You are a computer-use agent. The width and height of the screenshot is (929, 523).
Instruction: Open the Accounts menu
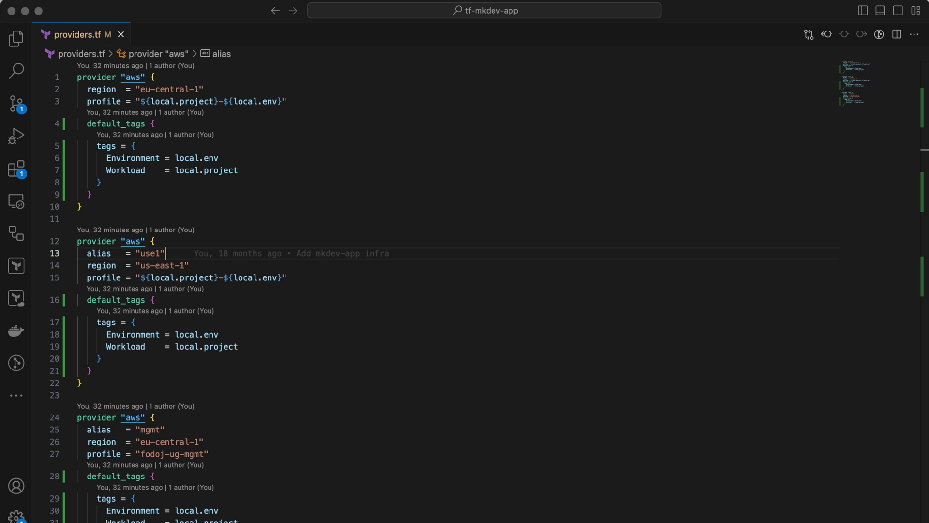point(16,486)
